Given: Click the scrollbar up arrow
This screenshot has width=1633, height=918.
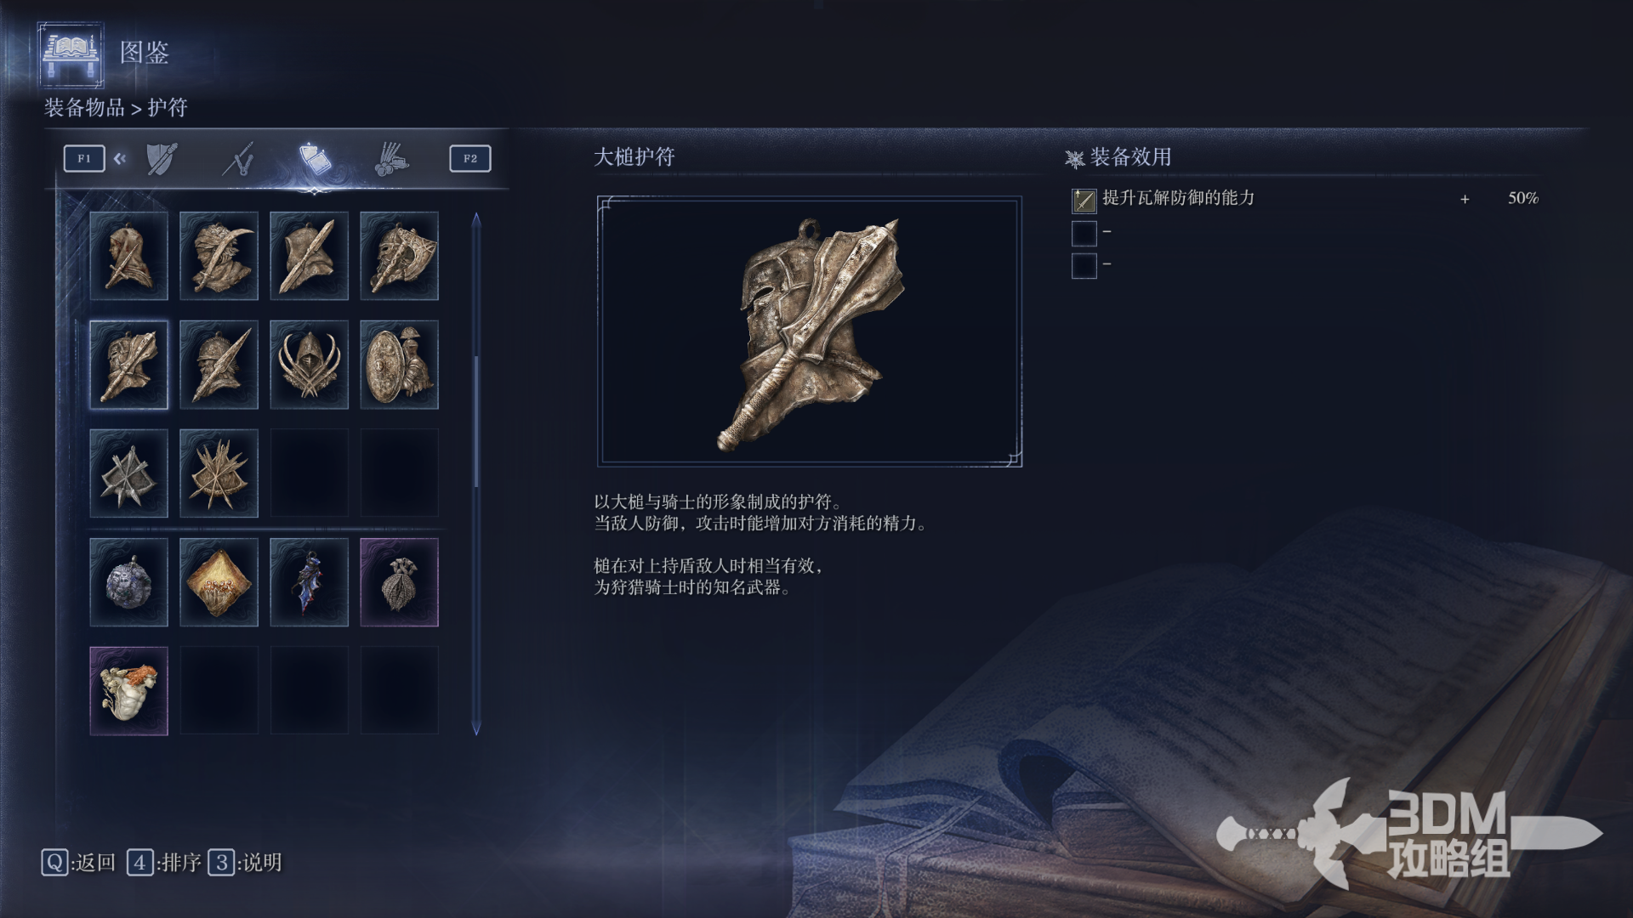Looking at the screenshot, I should coord(476,219).
